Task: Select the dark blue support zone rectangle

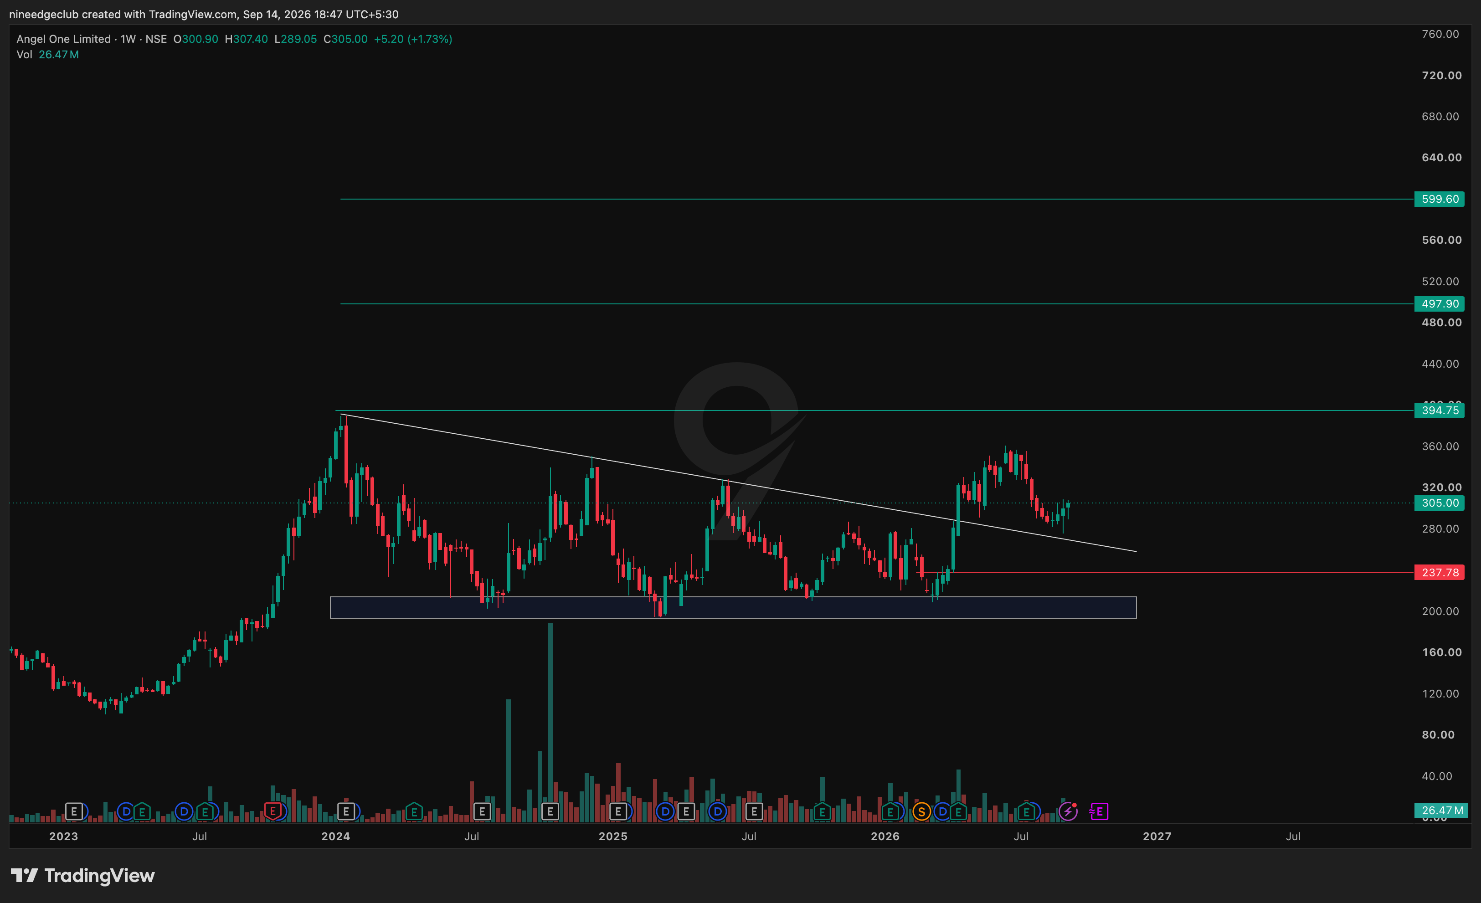Action: click(x=733, y=607)
